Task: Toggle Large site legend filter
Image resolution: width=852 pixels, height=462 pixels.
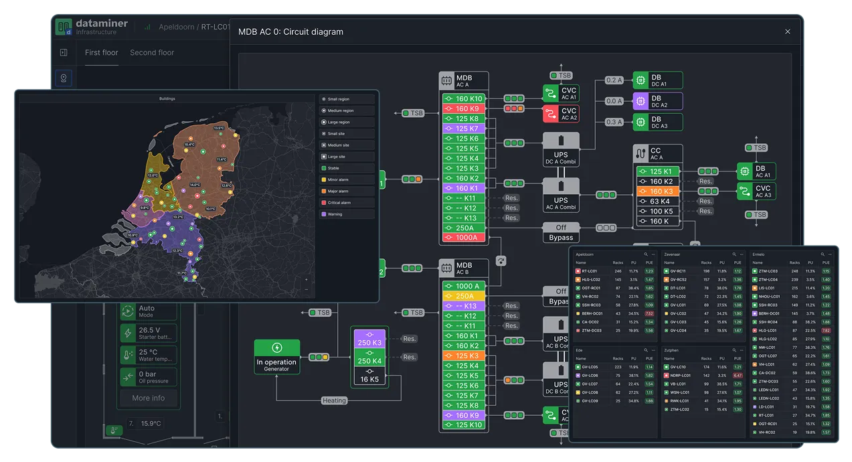Action: pyautogui.click(x=346, y=157)
